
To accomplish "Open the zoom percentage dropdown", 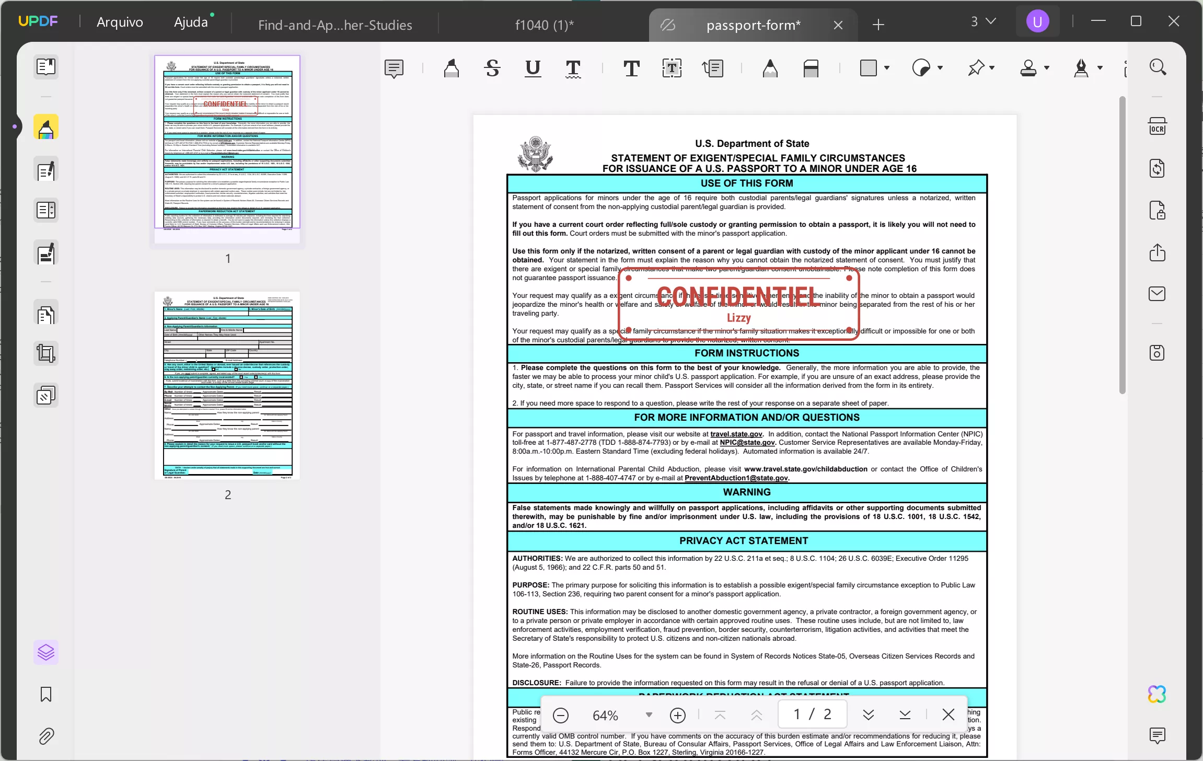I will 650,714.
